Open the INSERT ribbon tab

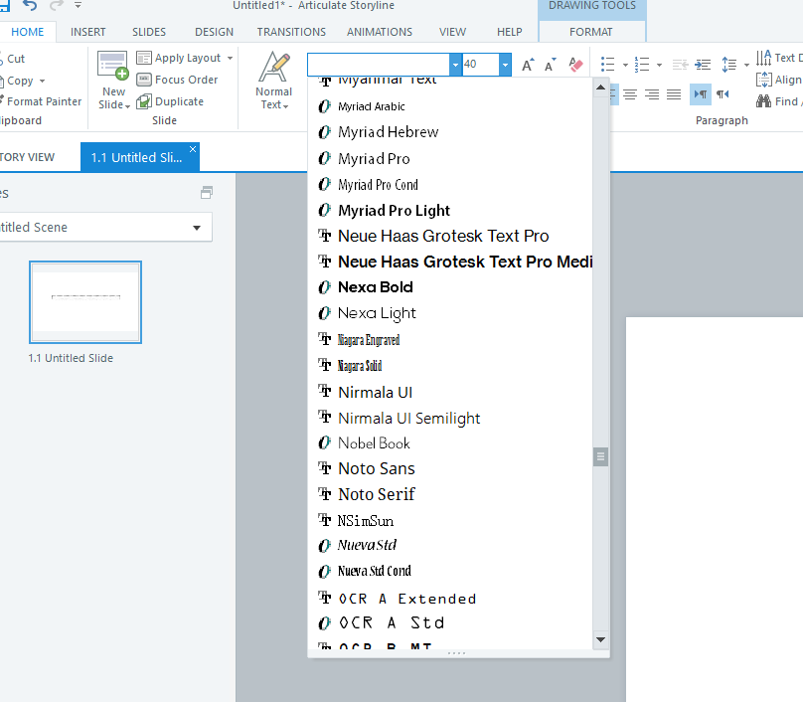tap(88, 32)
